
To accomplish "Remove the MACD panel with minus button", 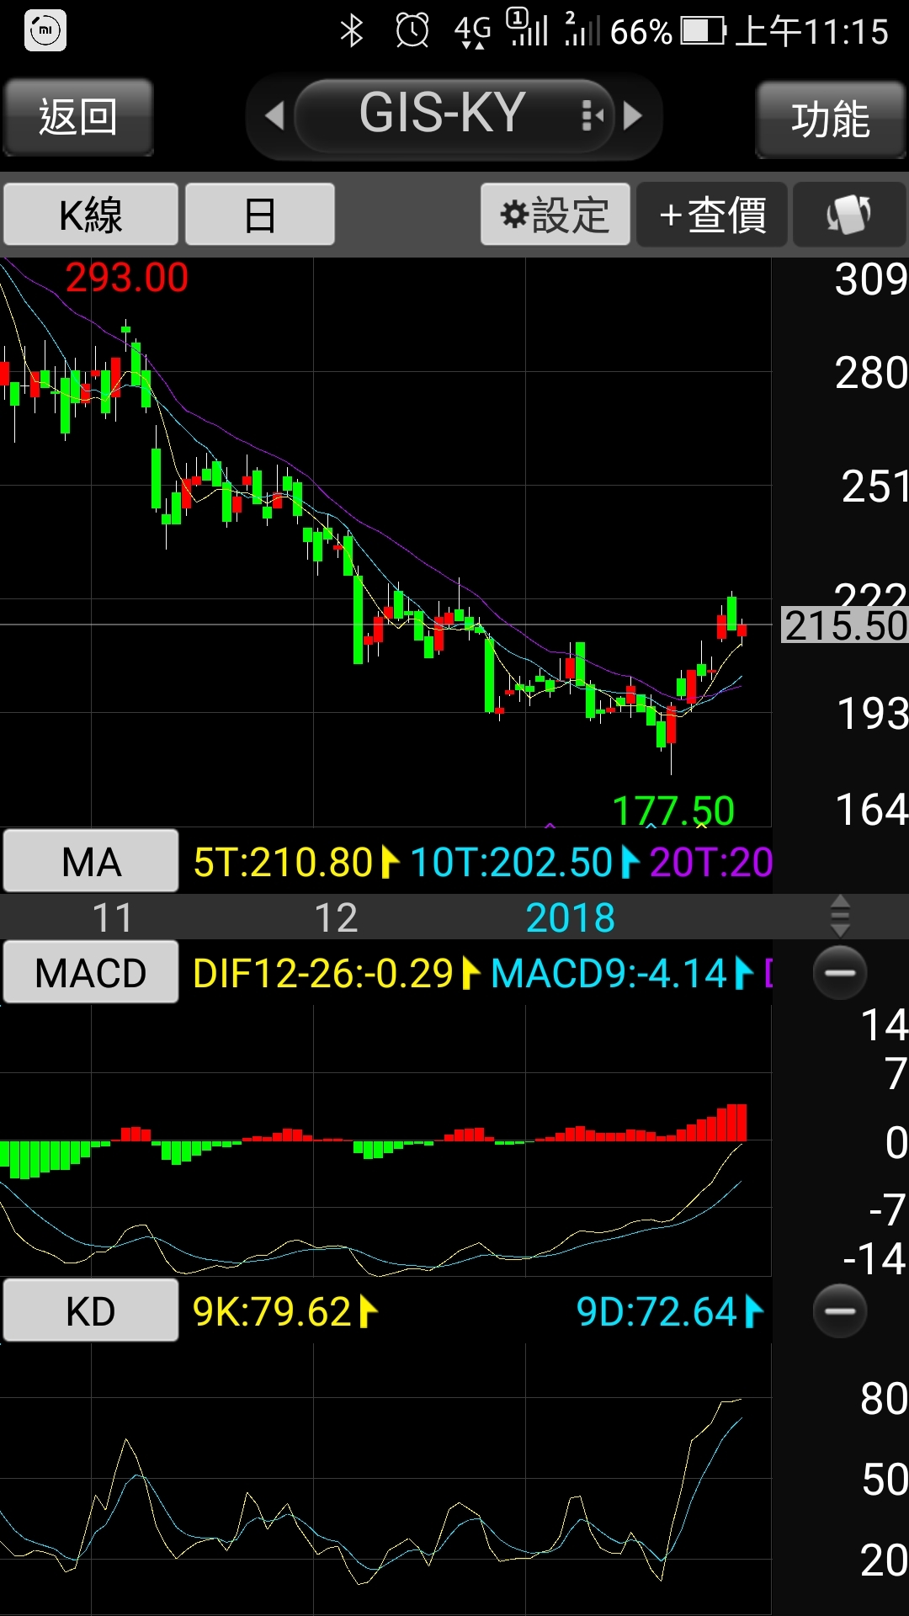I will click(840, 972).
